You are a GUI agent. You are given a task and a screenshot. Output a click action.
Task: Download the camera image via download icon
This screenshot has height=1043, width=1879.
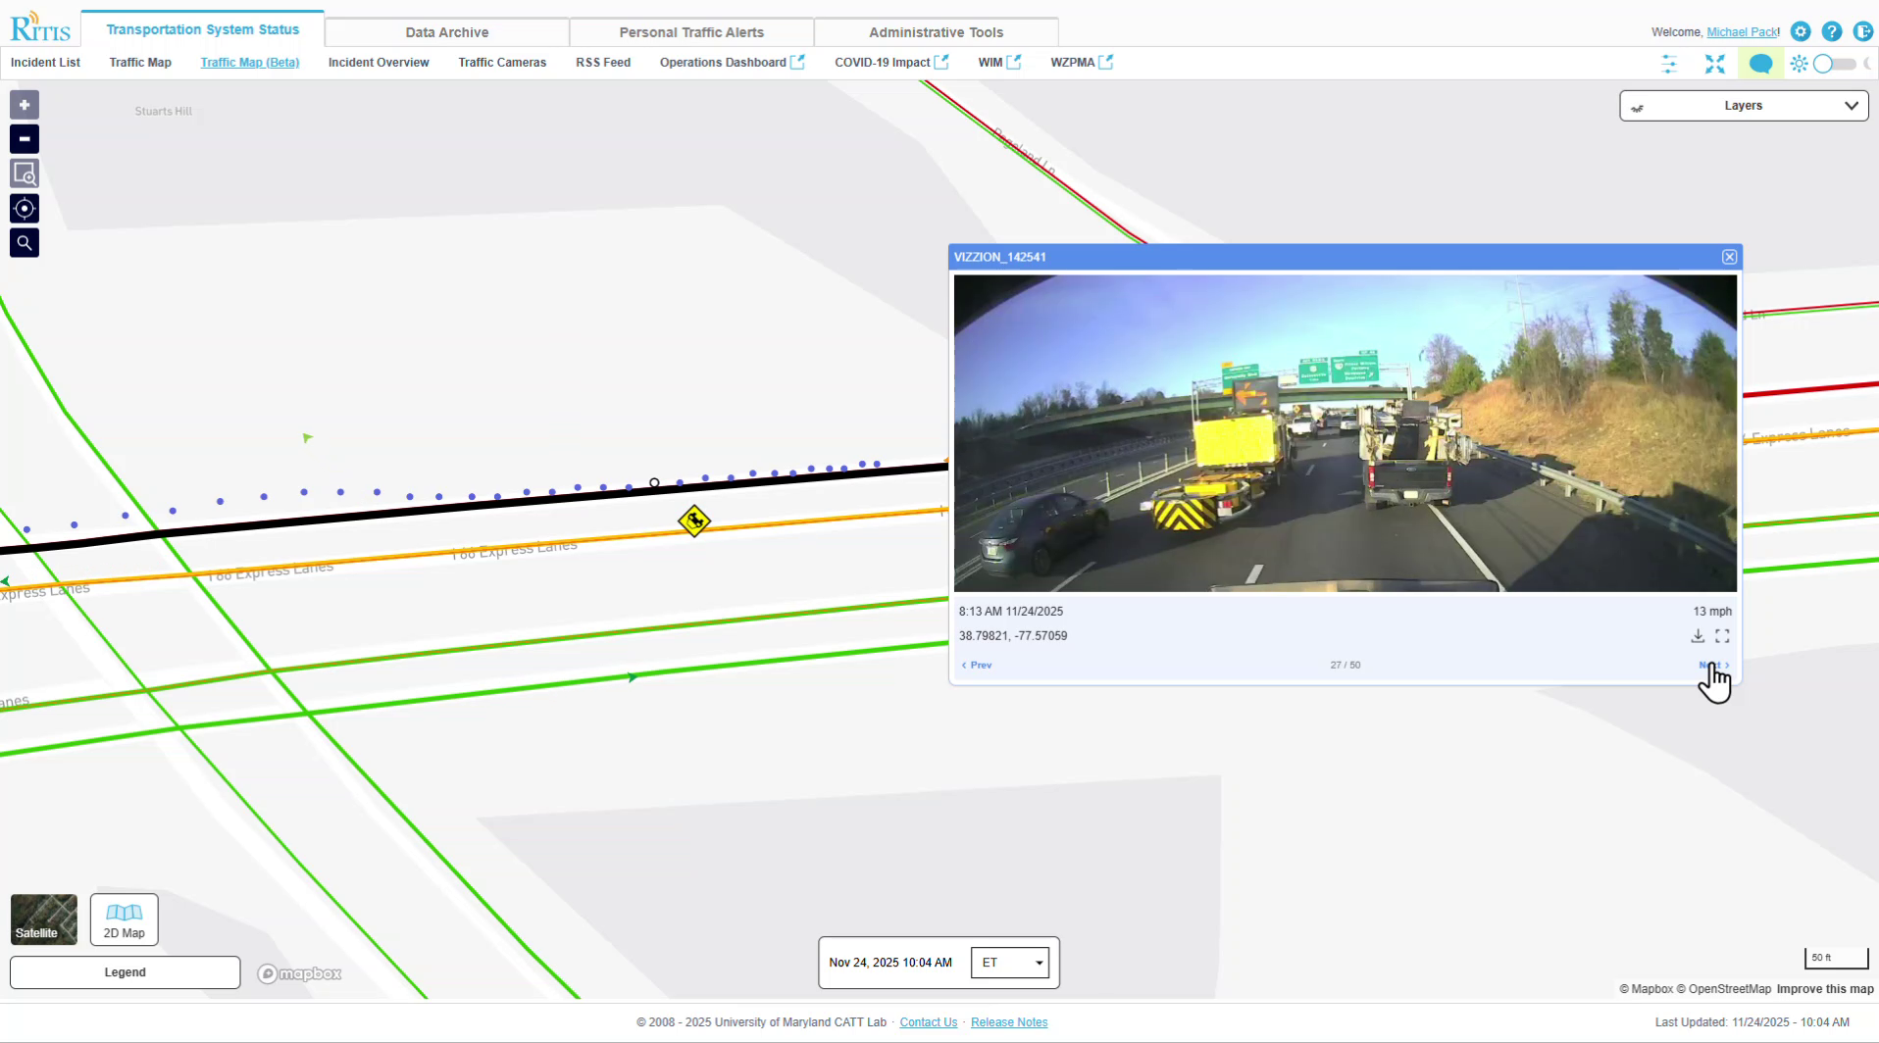(1698, 636)
